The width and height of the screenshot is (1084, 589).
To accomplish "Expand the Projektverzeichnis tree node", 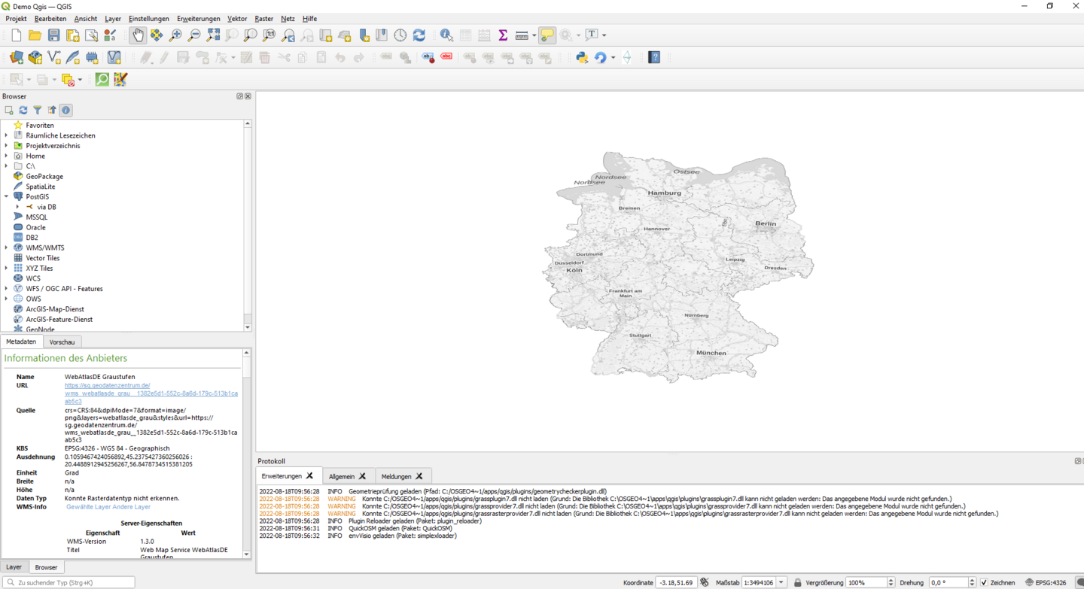I will (7, 146).
